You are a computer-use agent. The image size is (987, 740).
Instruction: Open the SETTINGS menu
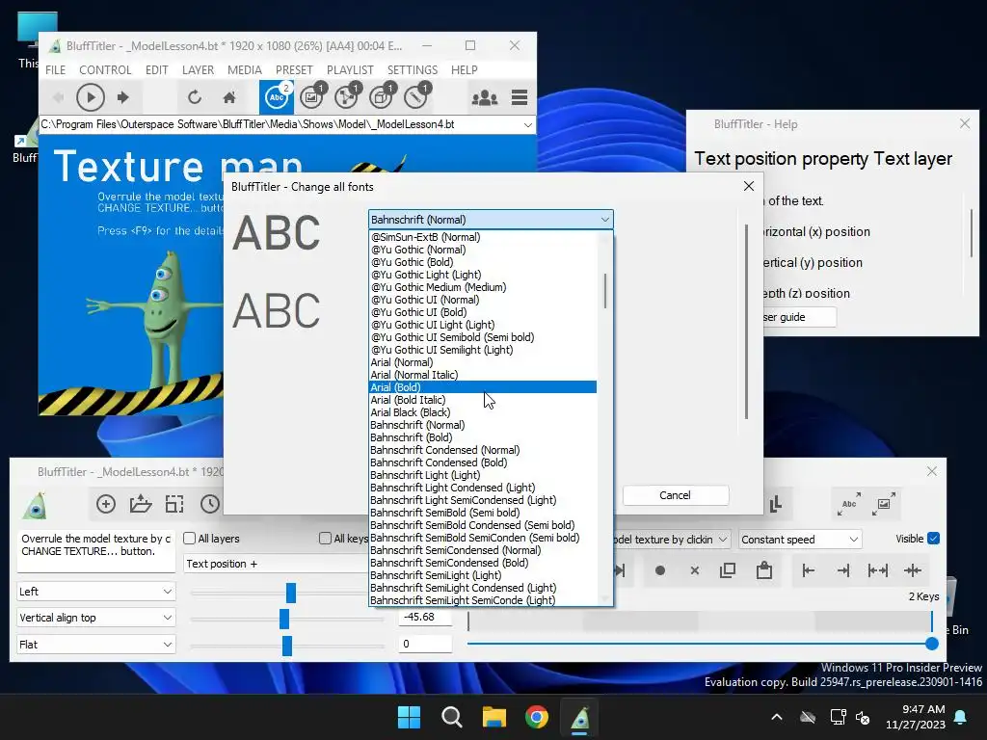click(x=413, y=69)
